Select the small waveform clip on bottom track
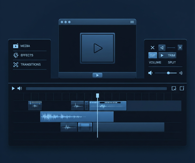This screenshot has height=163, width=195. [x=69, y=127]
